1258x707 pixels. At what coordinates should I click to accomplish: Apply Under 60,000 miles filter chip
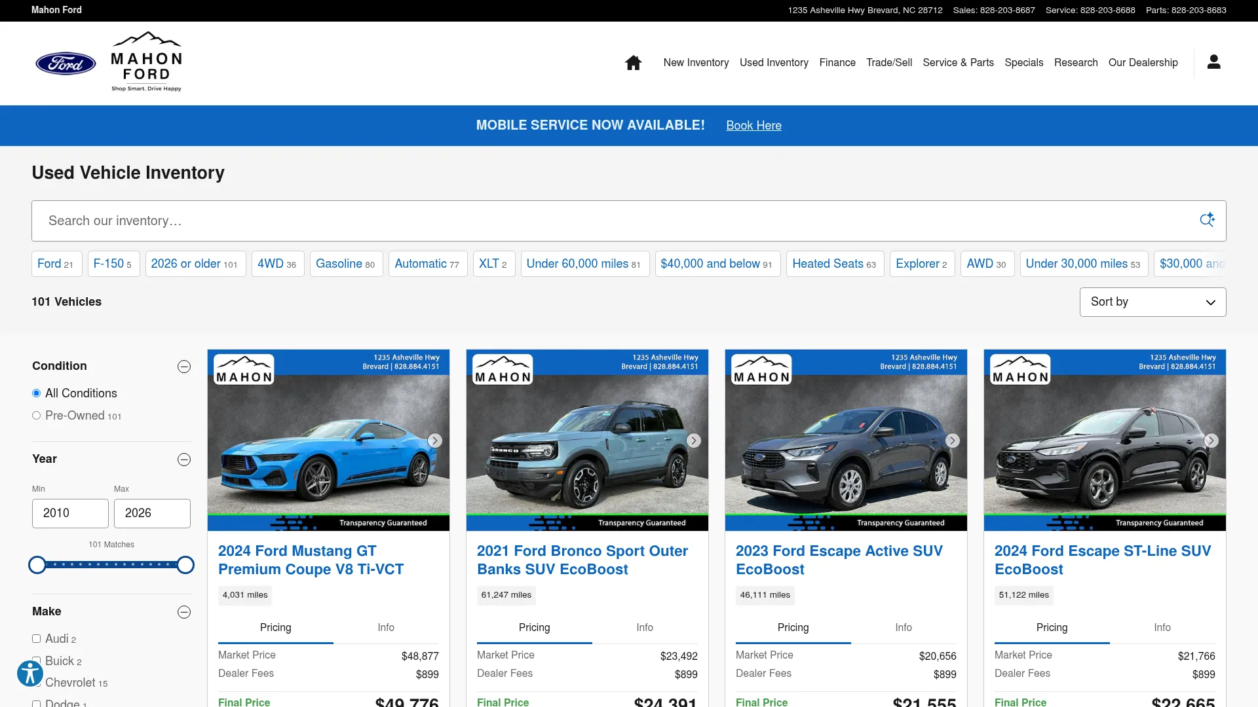pos(584,264)
